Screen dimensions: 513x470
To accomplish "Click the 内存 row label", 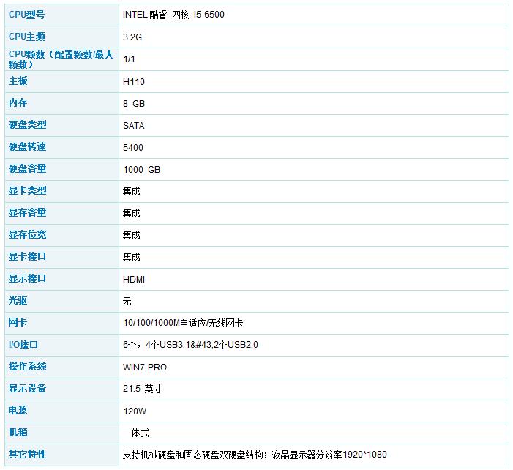I will [18, 103].
